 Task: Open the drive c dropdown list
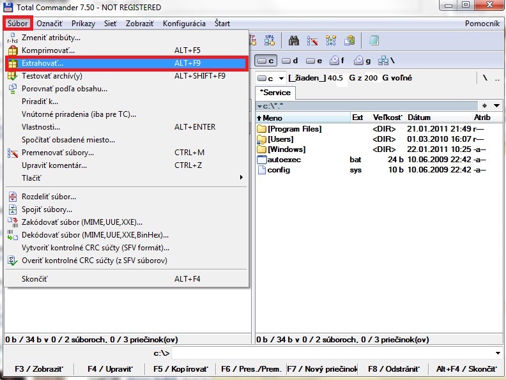click(x=271, y=79)
